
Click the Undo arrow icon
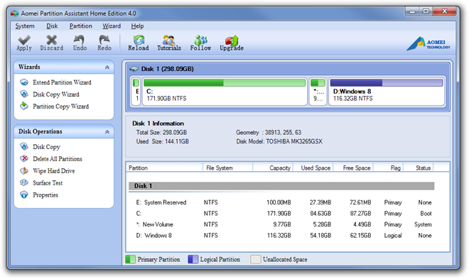[x=80, y=40]
